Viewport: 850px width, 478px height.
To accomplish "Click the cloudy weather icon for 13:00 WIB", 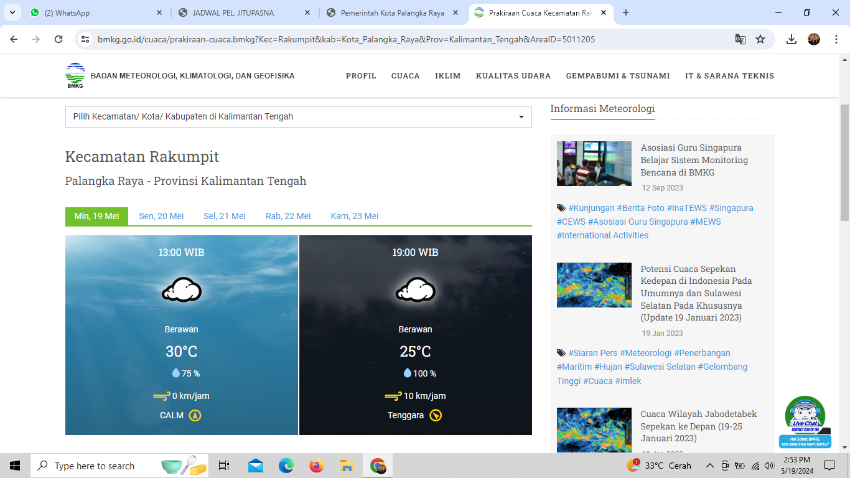I will tap(182, 289).
